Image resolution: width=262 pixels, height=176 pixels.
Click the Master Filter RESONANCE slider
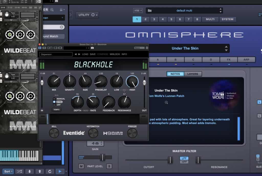(x=198, y=160)
